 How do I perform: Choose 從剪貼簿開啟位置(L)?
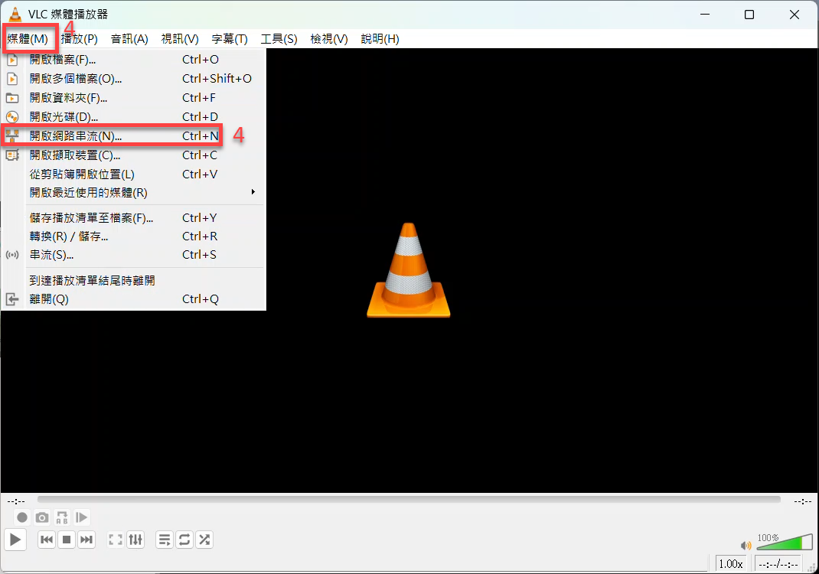coord(134,174)
